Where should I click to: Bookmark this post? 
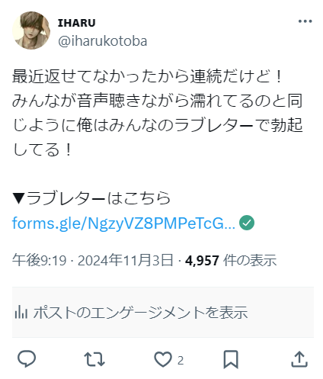[231, 359]
